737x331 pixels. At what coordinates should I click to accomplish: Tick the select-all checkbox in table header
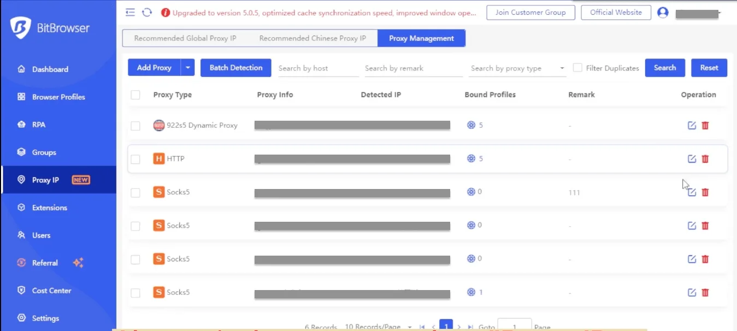click(135, 95)
